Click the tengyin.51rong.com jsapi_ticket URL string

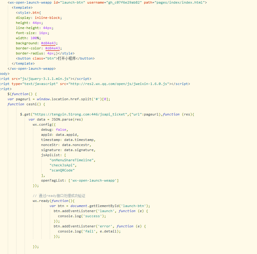coord(80,114)
